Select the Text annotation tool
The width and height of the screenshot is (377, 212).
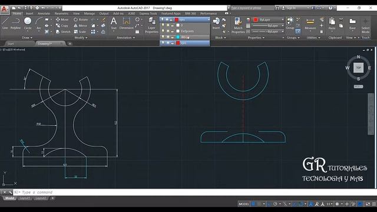pyautogui.click(x=114, y=24)
